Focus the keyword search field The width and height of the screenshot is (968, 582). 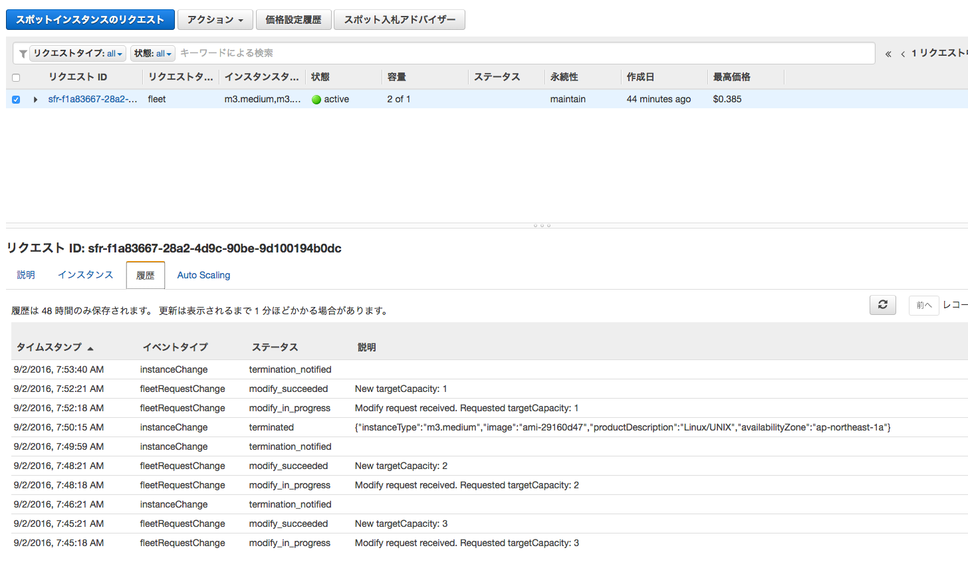pos(525,53)
